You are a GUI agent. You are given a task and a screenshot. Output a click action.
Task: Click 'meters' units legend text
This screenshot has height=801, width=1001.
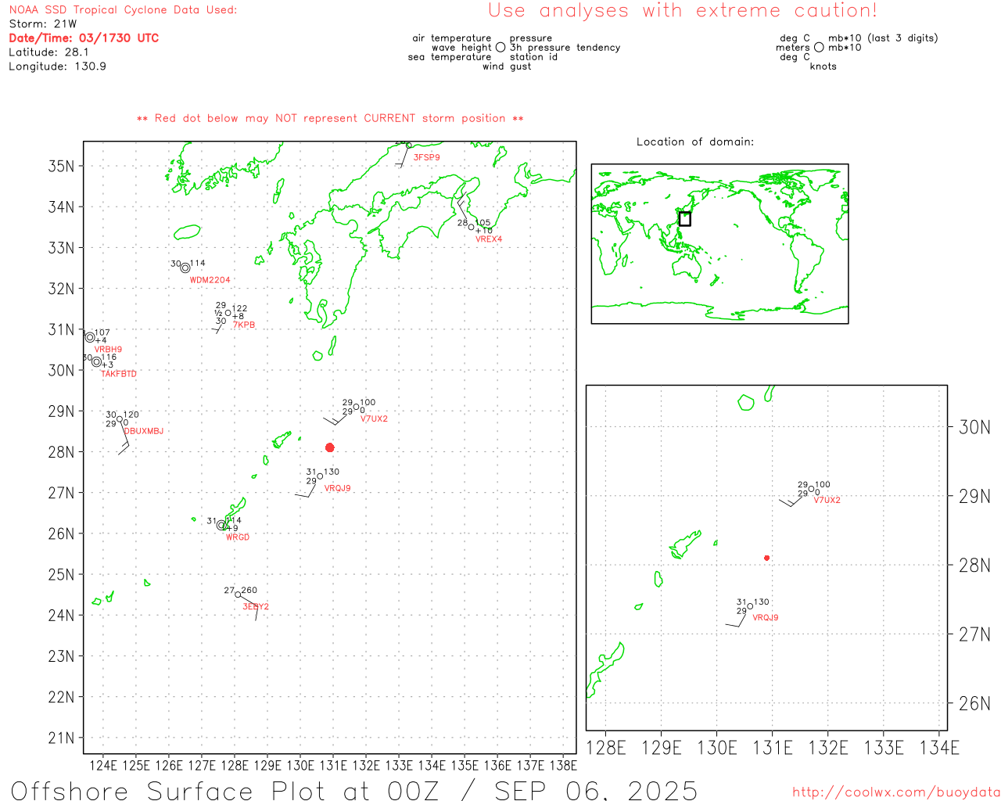point(793,48)
